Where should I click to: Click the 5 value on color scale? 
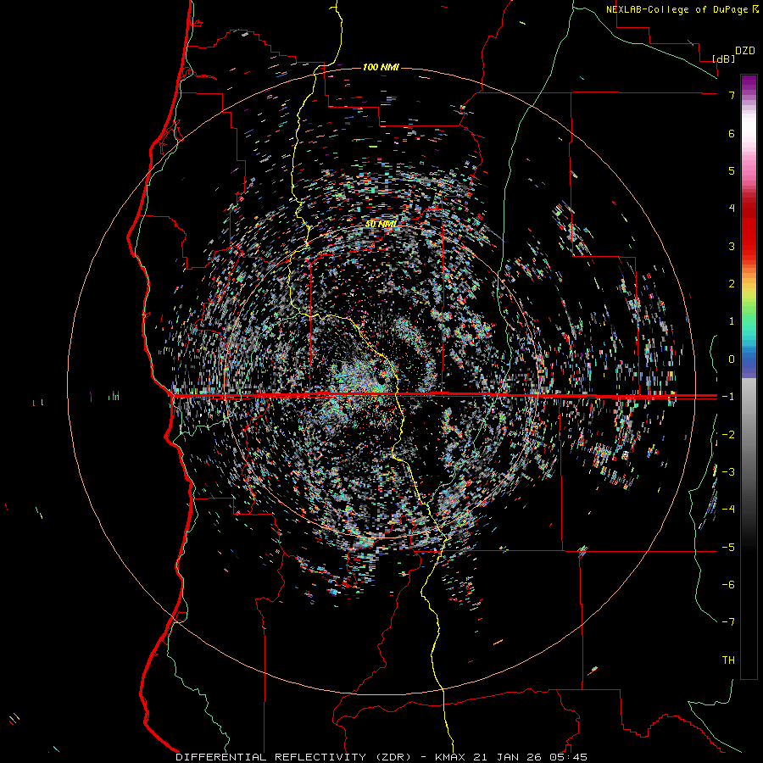click(732, 170)
